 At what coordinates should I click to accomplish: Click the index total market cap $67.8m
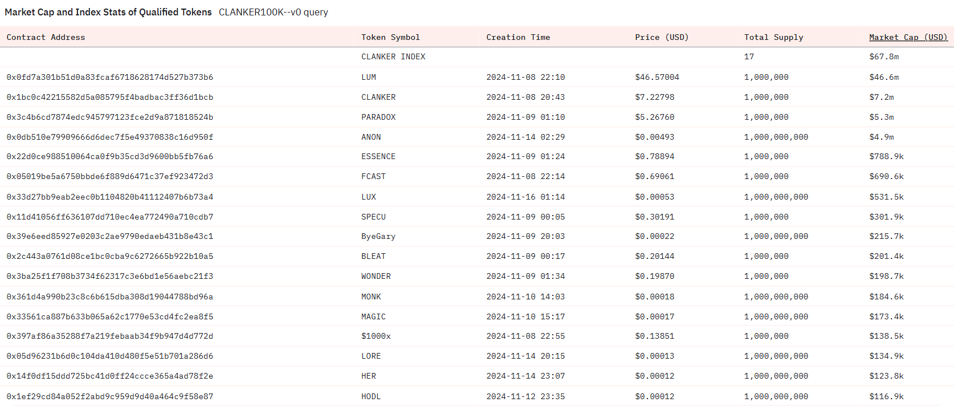pos(884,56)
